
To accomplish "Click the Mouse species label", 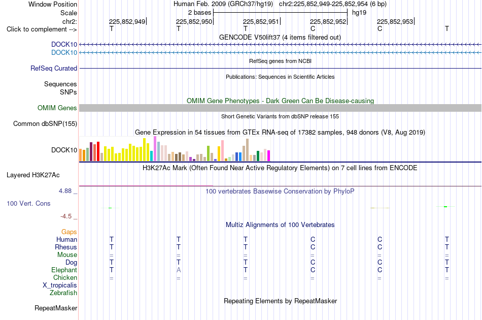I will pos(67,255).
